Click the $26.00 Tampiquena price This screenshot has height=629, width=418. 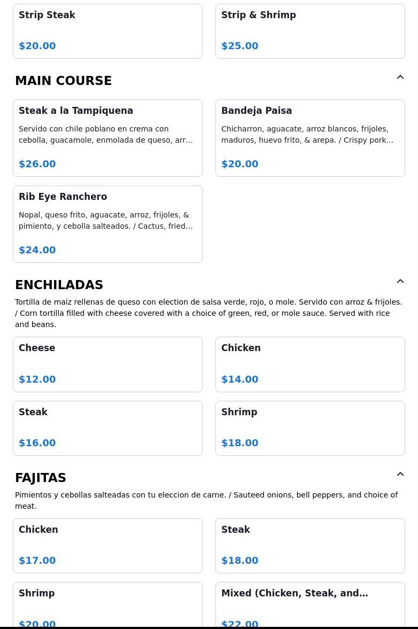[37, 164]
